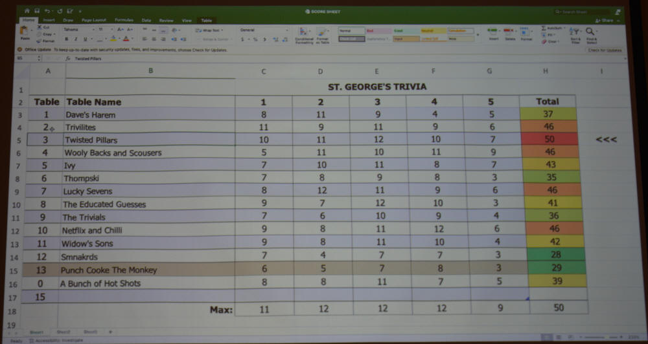648x344 pixels.
Task: Open the General number format dropdown
Action: 262,30
